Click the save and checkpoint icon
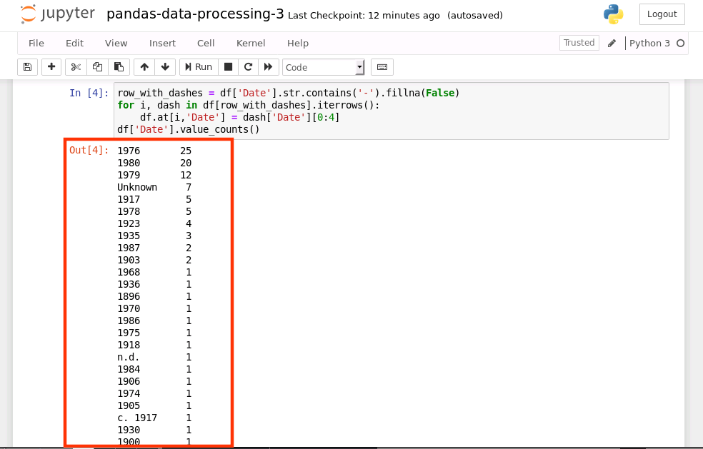Viewport: 703px width, 449px height. 27,67
